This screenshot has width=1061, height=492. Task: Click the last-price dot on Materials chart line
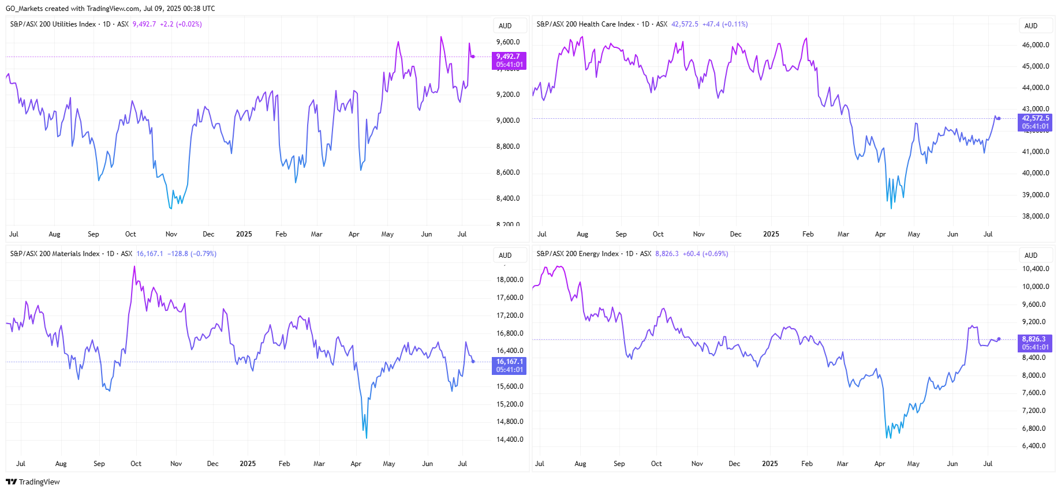coord(473,362)
